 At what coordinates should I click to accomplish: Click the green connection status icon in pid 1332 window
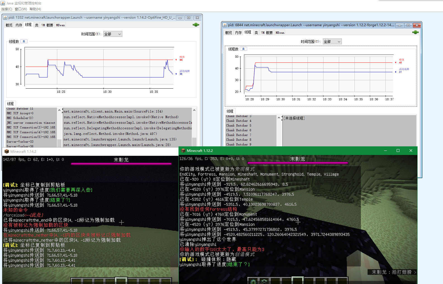pyautogui.click(x=196, y=25)
